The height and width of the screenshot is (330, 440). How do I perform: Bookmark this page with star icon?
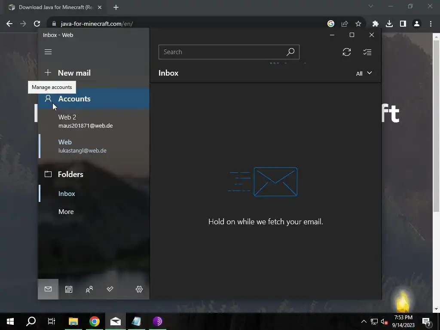pyautogui.click(x=358, y=24)
